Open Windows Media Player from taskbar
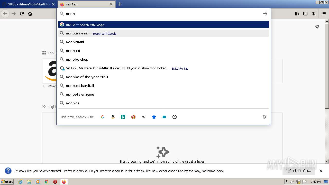329x185 pixels. [38, 182]
